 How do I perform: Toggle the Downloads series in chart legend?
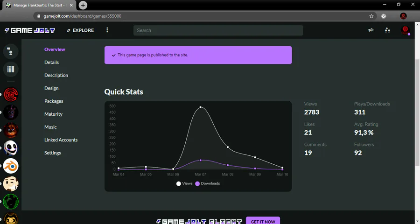208,183
